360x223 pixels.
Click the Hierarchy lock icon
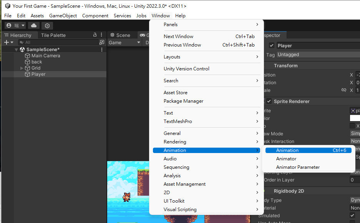pos(95,35)
